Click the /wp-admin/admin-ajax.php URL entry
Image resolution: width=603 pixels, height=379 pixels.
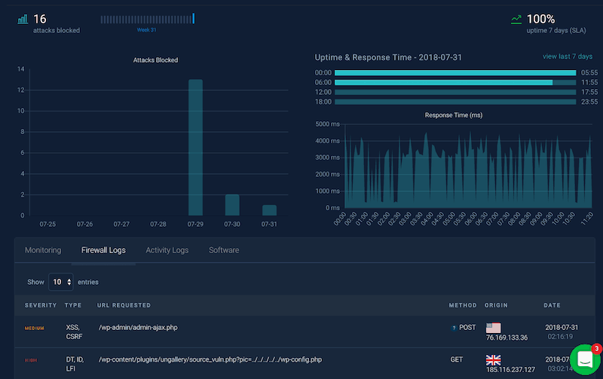(138, 328)
